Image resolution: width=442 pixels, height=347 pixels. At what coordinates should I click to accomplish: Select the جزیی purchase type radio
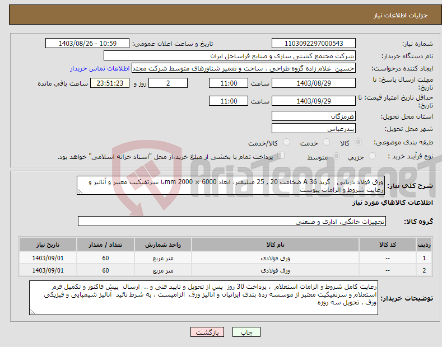(x=372, y=156)
